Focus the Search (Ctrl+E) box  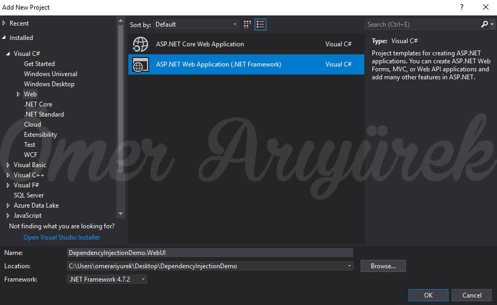[423, 24]
